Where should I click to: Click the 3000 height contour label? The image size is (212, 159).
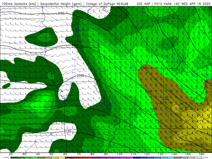[61, 14]
